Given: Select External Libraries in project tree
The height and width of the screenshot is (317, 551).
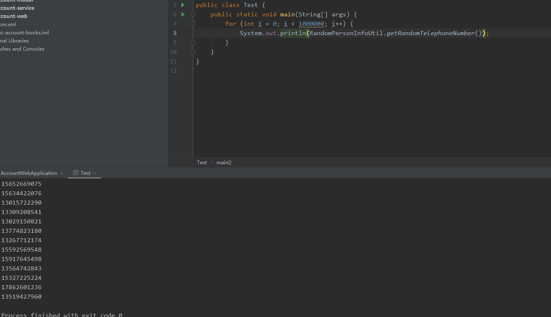Looking at the screenshot, I should pos(14,40).
